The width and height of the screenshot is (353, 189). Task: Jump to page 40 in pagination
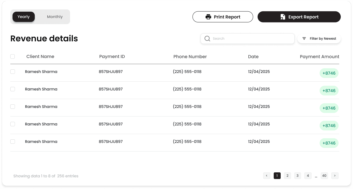pos(324,176)
